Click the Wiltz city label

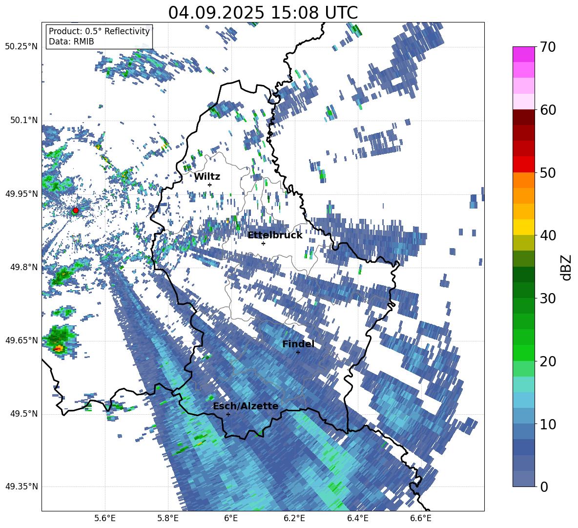point(207,177)
